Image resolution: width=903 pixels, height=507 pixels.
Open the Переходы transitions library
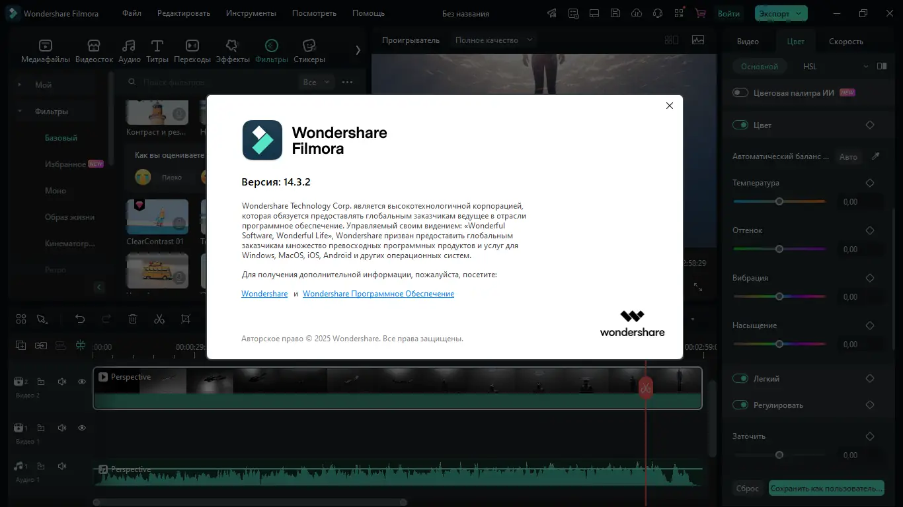[192, 51]
